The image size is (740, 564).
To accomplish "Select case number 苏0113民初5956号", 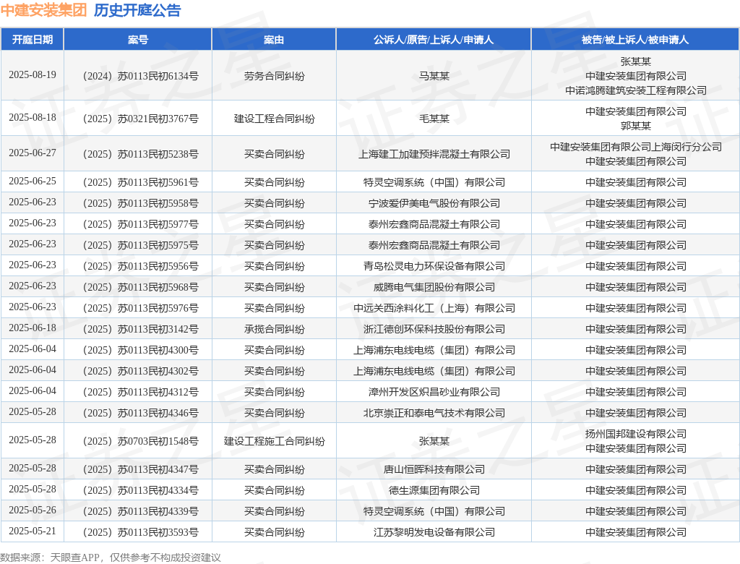I will pyautogui.click(x=141, y=266).
